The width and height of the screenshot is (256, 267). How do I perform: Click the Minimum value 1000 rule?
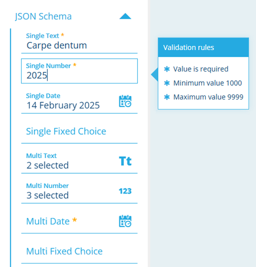[208, 83]
